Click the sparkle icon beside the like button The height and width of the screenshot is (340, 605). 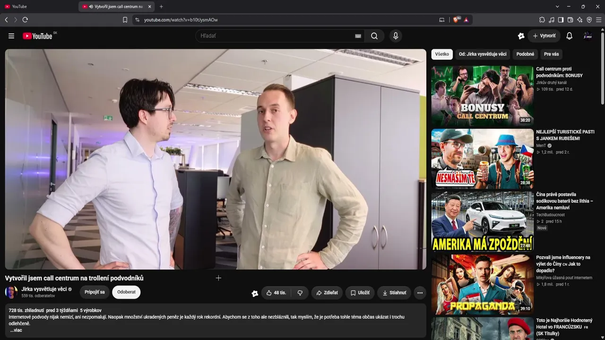coord(255,293)
